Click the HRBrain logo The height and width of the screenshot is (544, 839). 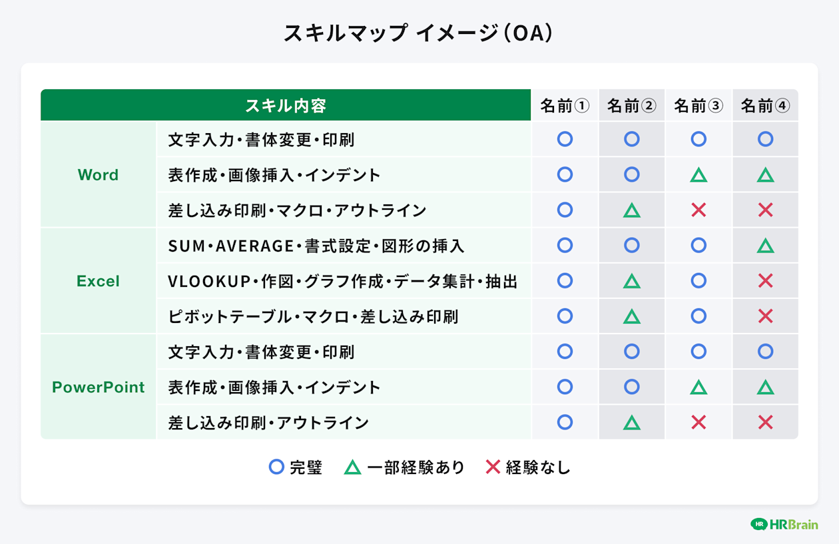pyautogui.click(x=784, y=525)
